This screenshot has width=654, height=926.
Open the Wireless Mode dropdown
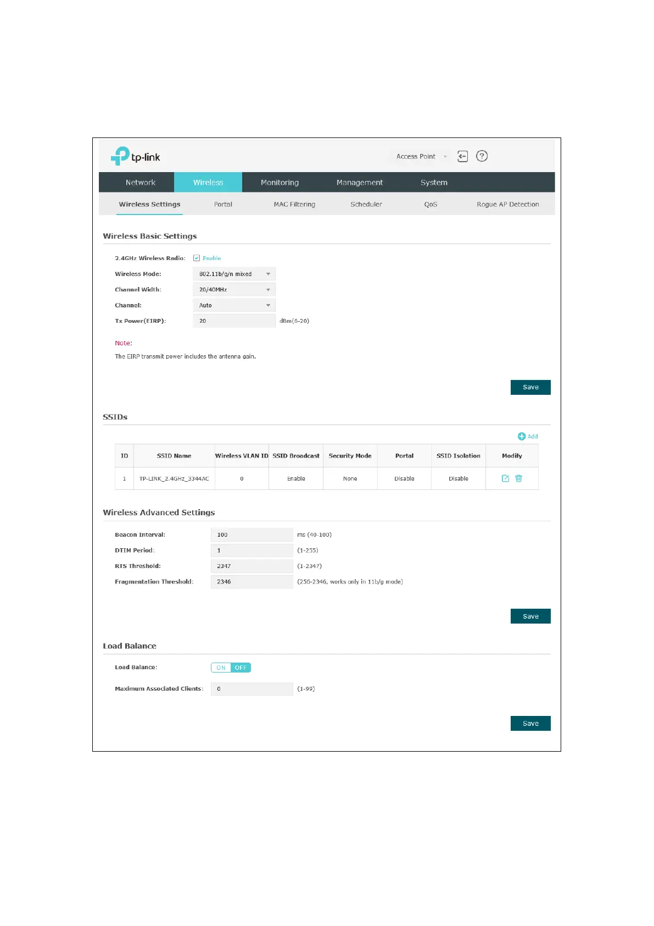click(234, 274)
